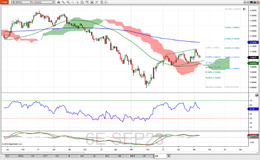Select the drawing tools pencil icon
The image size is (260, 160).
pyautogui.click(x=63, y=2)
